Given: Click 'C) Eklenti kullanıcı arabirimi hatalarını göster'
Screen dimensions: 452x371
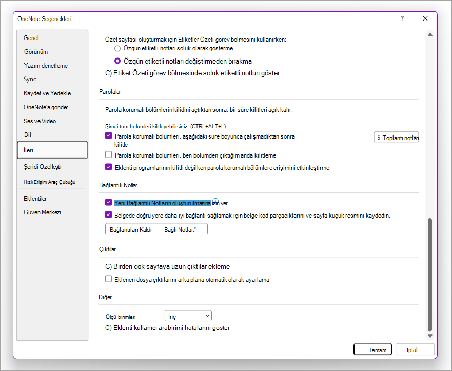Looking at the screenshot, I should pos(167,328).
